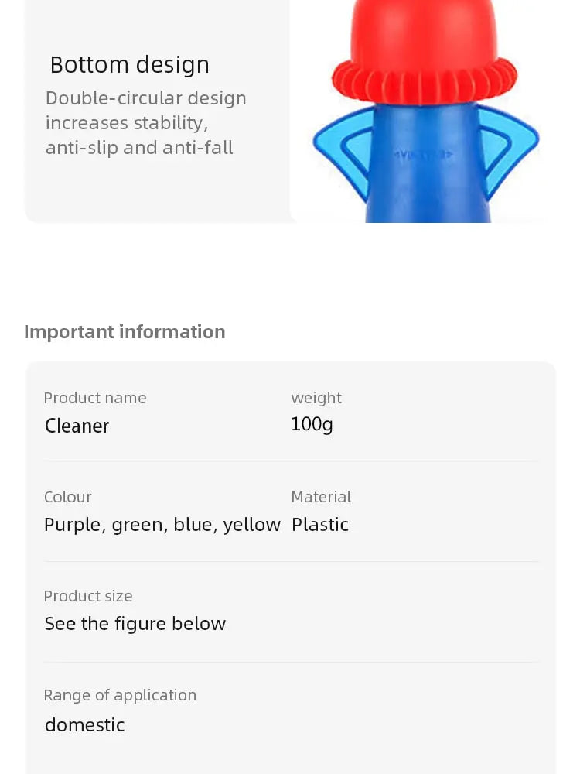Click the "Product name" label
The width and height of the screenshot is (580, 774).
pos(94,398)
